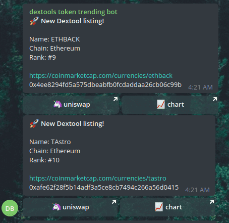Click the rocket emoji in TAstro listing
The image size is (229, 223).
point(34,123)
